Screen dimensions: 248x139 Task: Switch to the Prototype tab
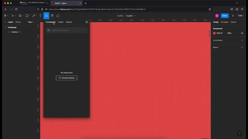point(224,22)
